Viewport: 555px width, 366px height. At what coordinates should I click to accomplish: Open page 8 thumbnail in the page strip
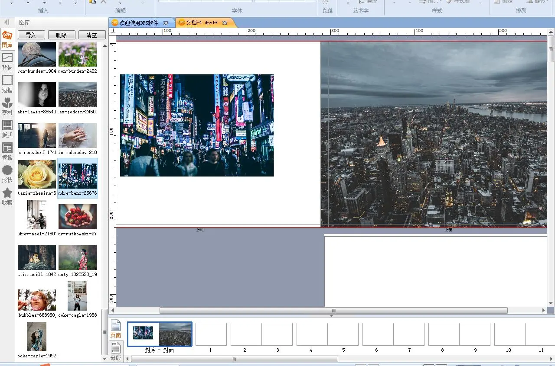(444, 334)
